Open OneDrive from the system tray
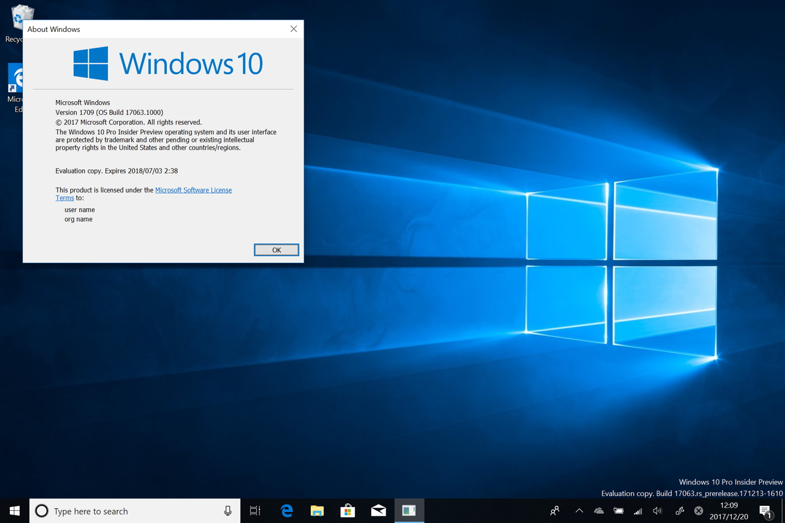 598,510
